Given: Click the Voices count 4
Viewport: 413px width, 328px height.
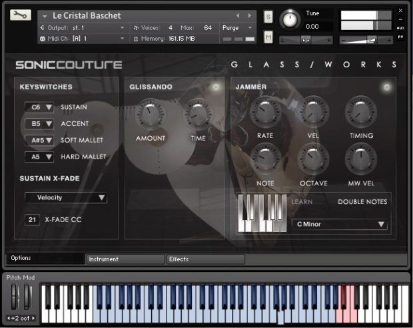Looking at the screenshot, I should tap(171, 28).
